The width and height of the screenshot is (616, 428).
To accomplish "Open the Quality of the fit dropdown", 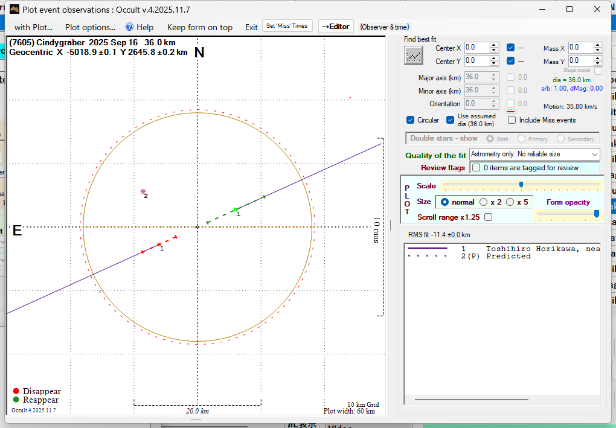I will (x=534, y=154).
